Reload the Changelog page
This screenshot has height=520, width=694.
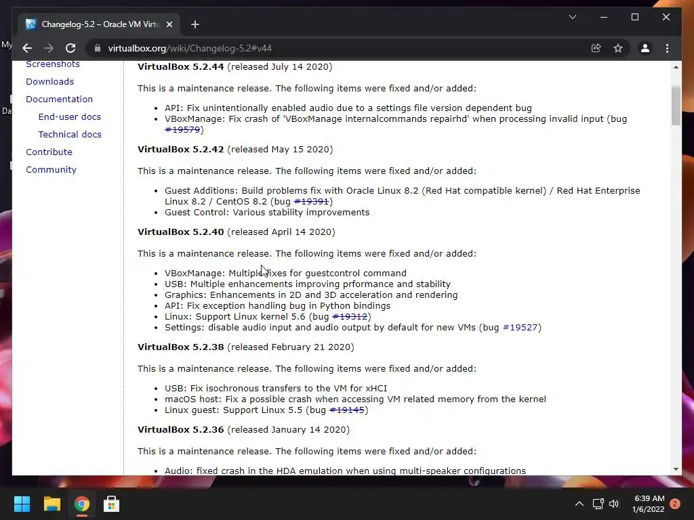point(70,48)
